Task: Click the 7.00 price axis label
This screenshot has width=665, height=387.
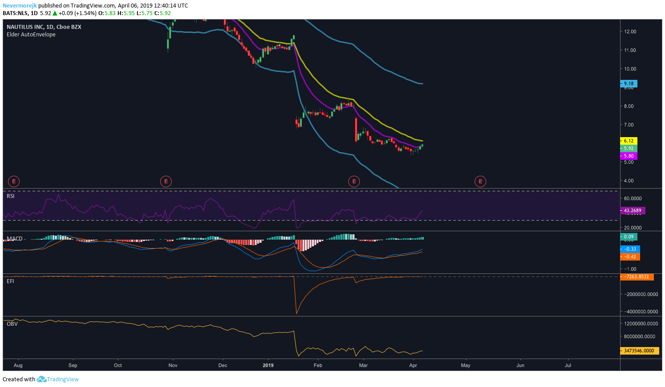Action: tap(629, 125)
